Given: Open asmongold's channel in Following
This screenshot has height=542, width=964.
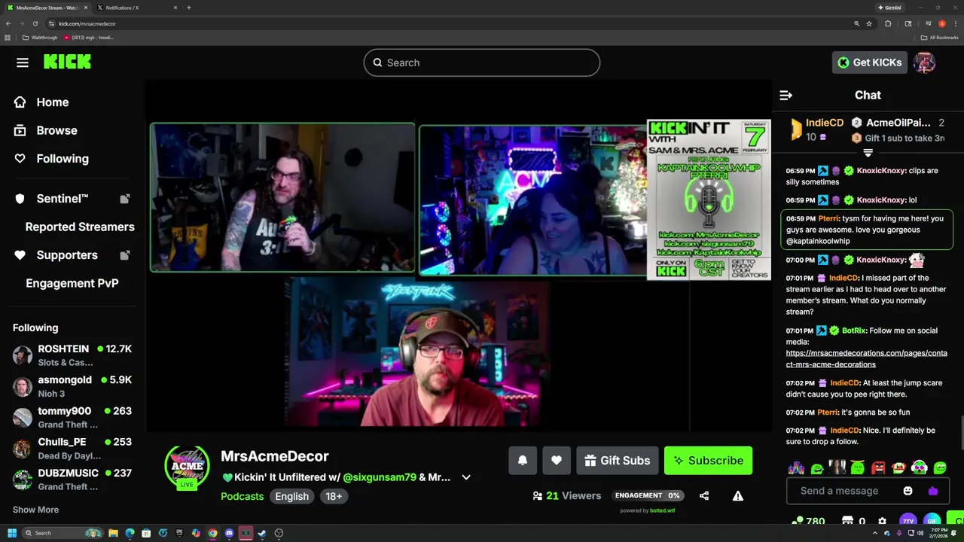Looking at the screenshot, I should coord(72,386).
